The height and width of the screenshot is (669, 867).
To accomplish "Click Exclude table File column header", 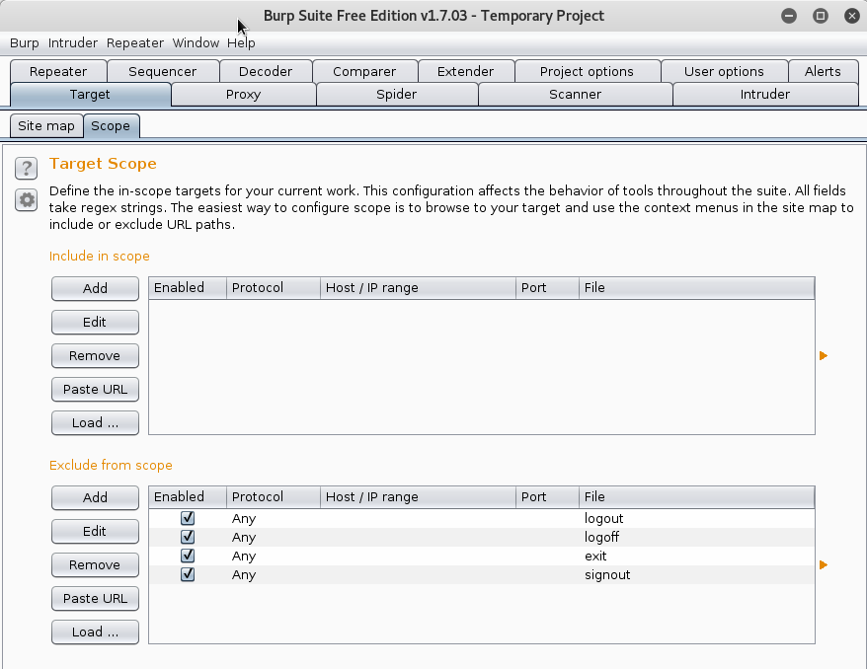I will tap(697, 497).
